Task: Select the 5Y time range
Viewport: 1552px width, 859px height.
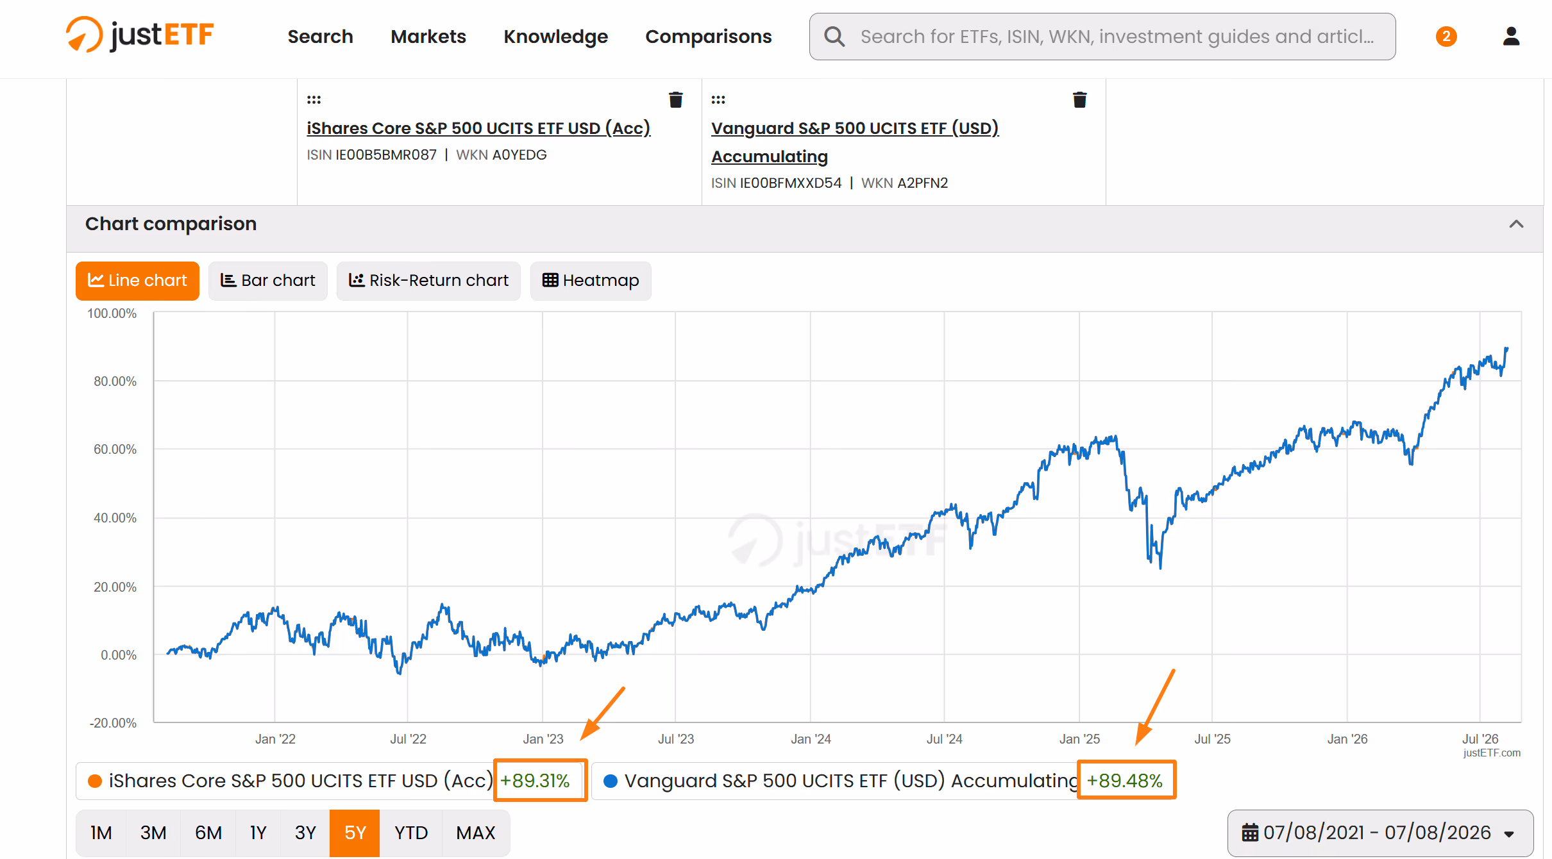Action: (x=355, y=833)
